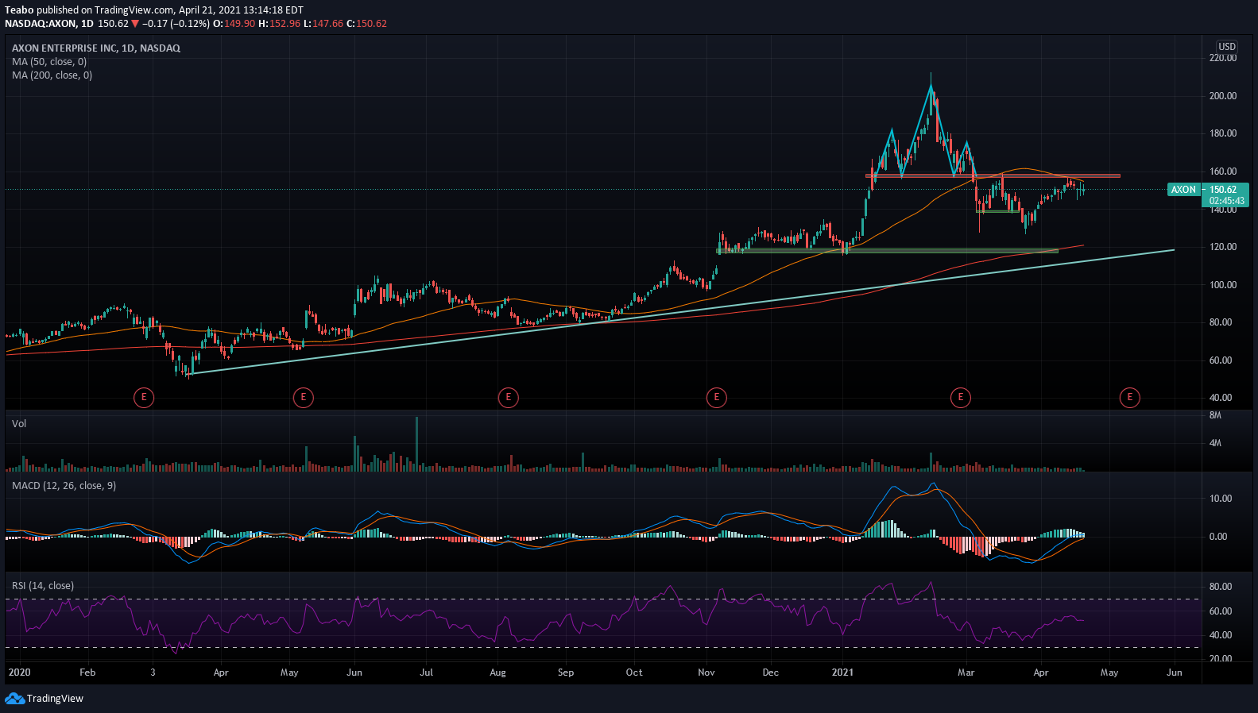Click the 60.00 price axis label
The height and width of the screenshot is (713, 1258).
click(x=1221, y=360)
